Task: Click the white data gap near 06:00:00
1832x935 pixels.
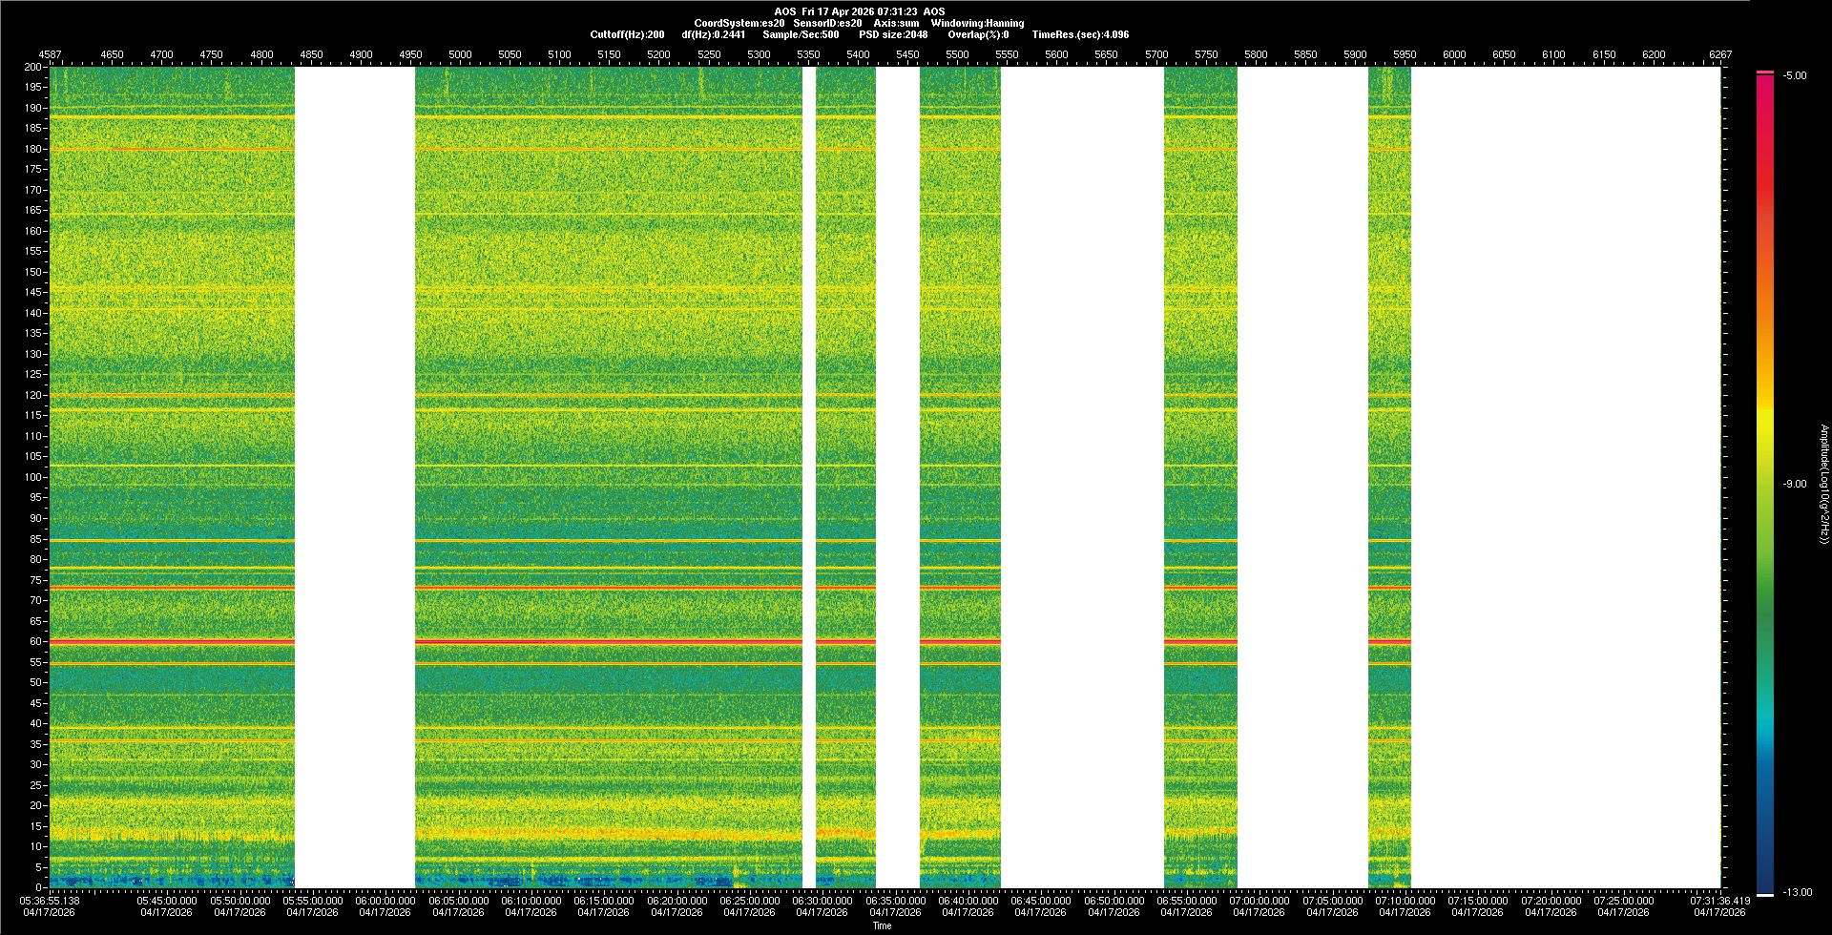Action: (355, 477)
